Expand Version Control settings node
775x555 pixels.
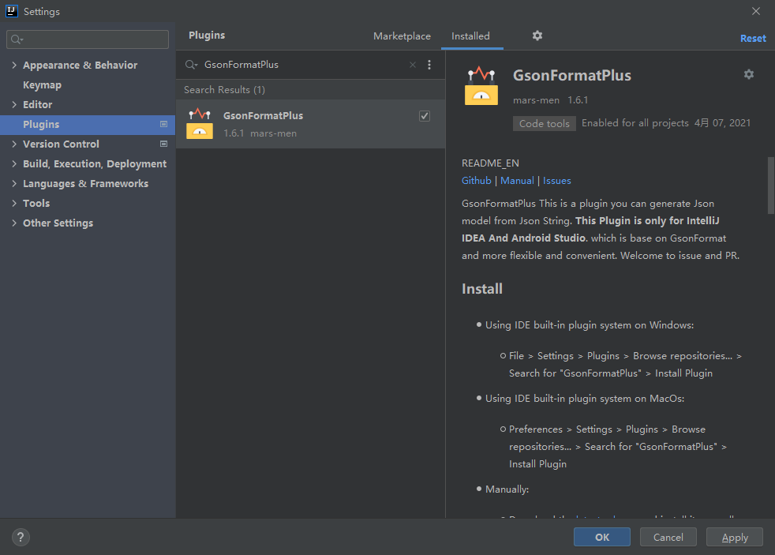click(x=14, y=144)
